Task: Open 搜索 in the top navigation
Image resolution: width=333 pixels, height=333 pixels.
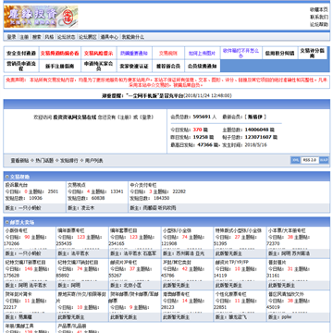Action: (x=37, y=37)
